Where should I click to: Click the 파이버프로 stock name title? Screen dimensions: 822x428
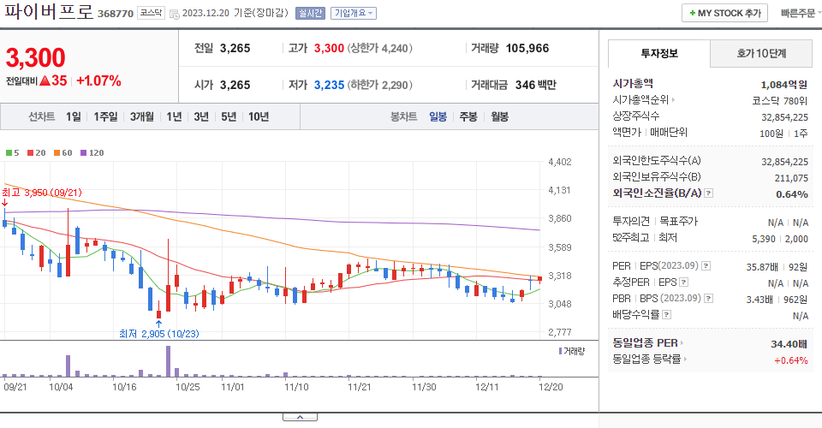(48, 11)
